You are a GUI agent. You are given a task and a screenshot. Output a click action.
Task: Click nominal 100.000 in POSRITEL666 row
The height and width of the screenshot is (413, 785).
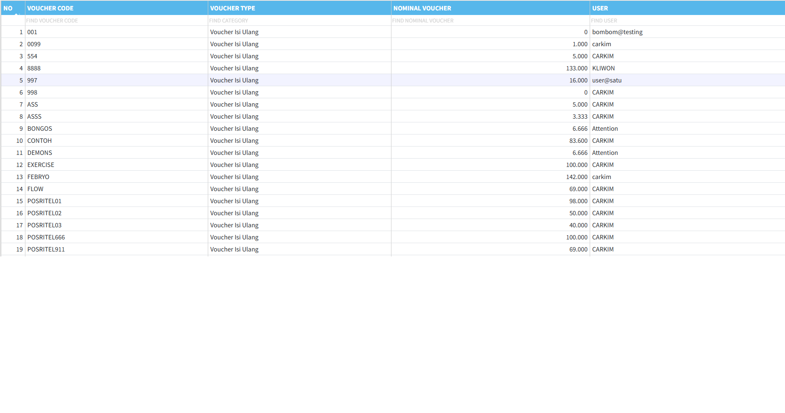pyautogui.click(x=577, y=237)
